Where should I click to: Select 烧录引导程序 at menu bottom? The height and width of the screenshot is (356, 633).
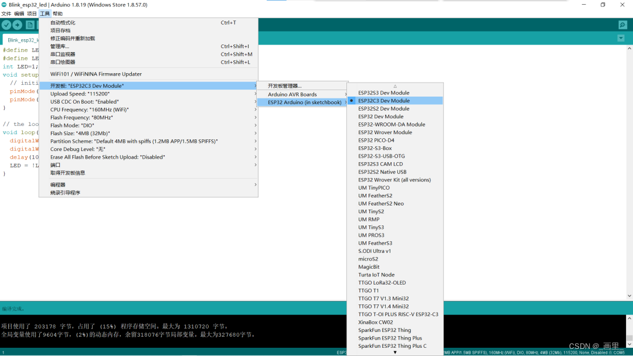coord(65,192)
